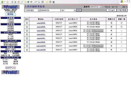Go to the browser Home icon

point(18,2)
